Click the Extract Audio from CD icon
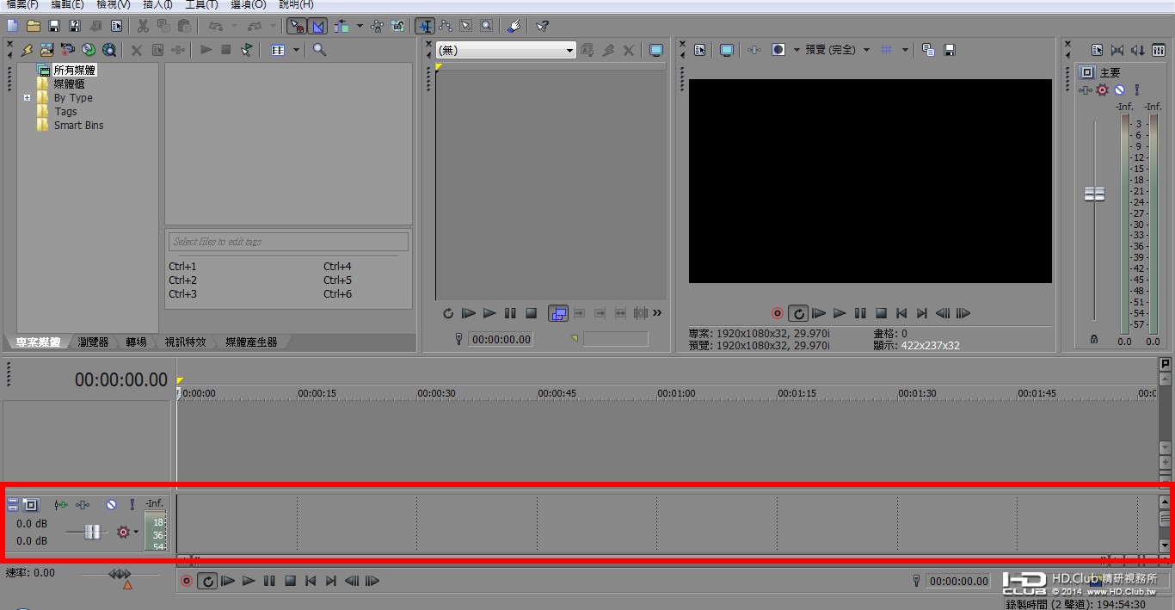1175x610 pixels. tap(88, 50)
